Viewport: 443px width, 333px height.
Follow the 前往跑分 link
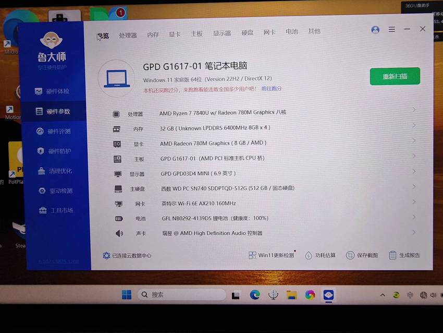point(271,89)
